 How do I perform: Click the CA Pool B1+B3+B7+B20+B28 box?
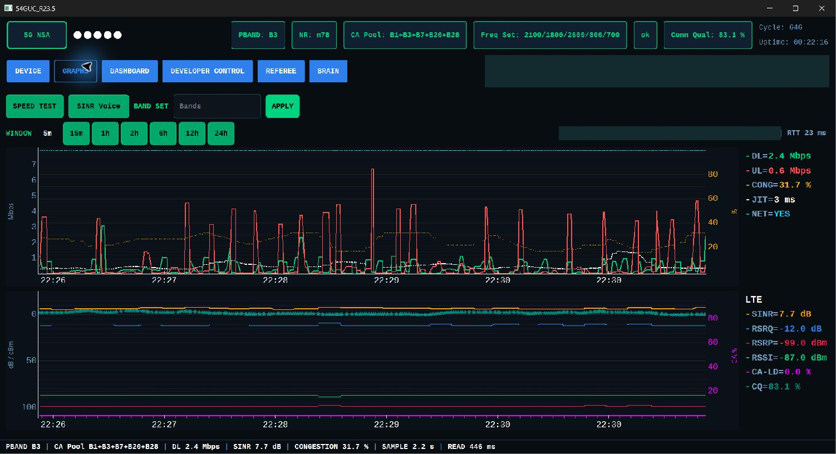click(405, 35)
